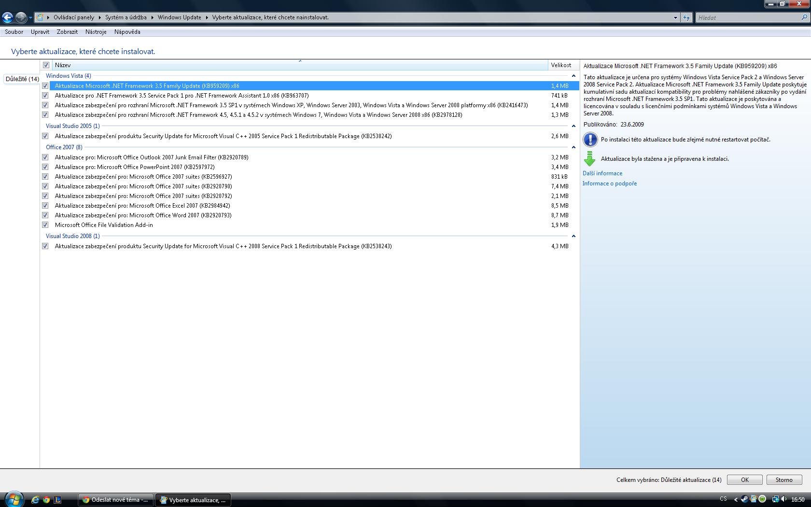Image resolution: width=811 pixels, height=507 pixels.
Task: Click the volume speaker tray icon
Action: click(x=784, y=499)
